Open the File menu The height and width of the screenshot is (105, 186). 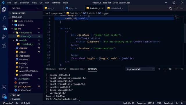point(9,3)
